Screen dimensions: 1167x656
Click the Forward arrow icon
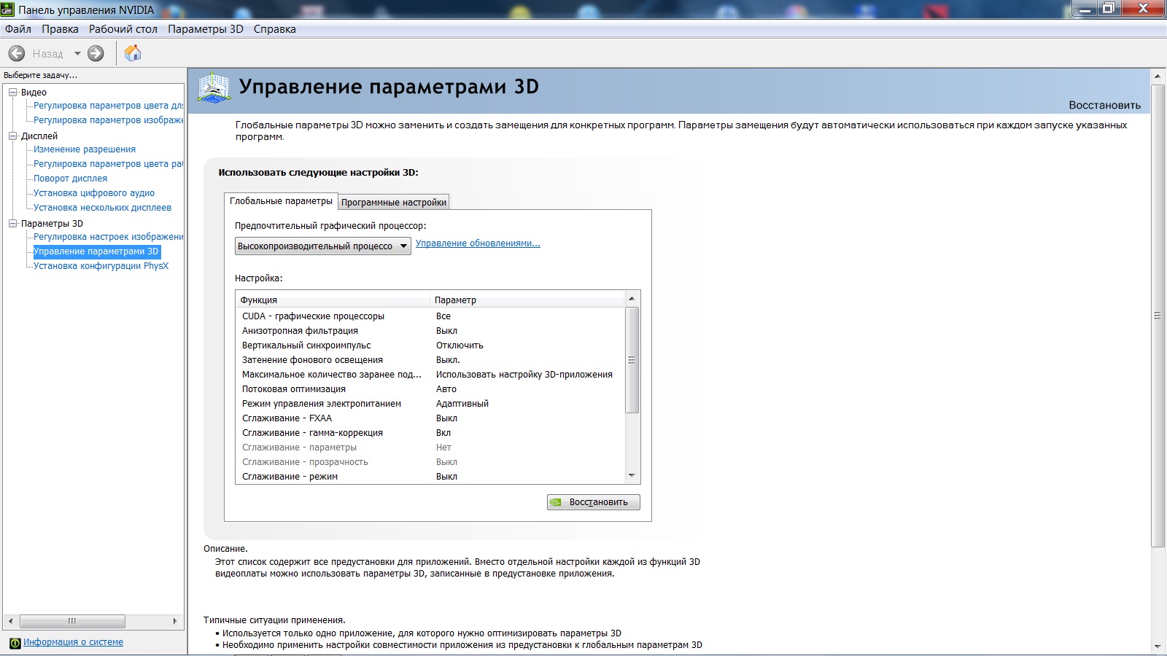[96, 53]
